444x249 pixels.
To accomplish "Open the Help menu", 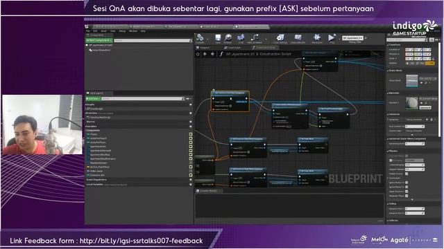I will point(143,31).
